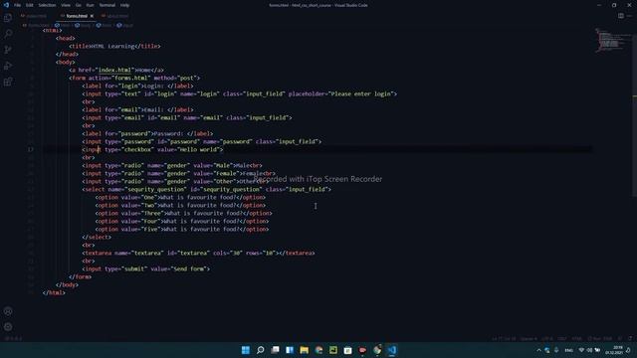Image resolution: width=637 pixels, height=358 pixels.
Task: Split the editor to the right
Action: pos(621,16)
